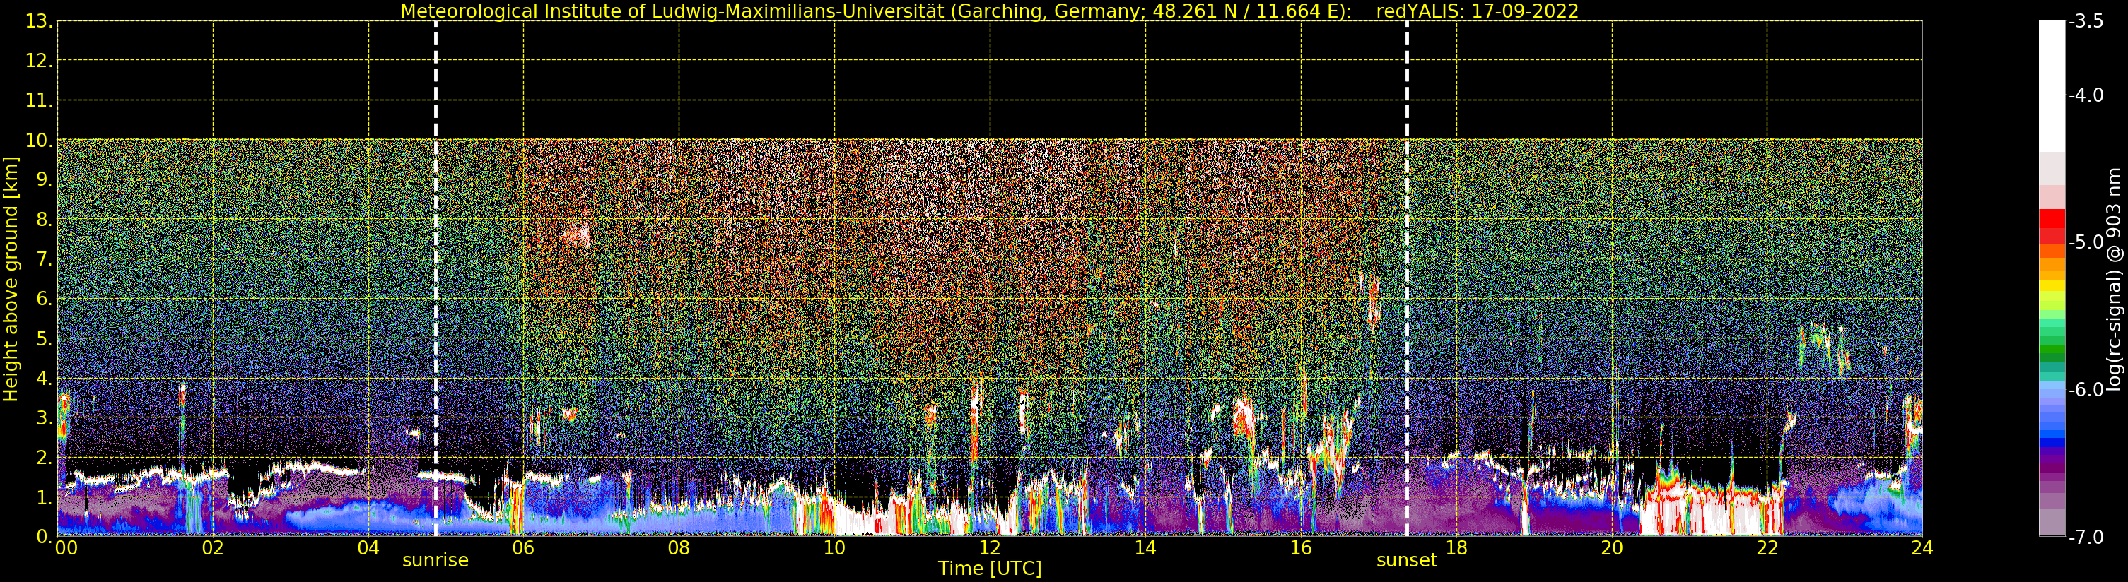Click the '24' tick on the time axis
Viewport: 2128px width, 582px height.
click(1922, 548)
